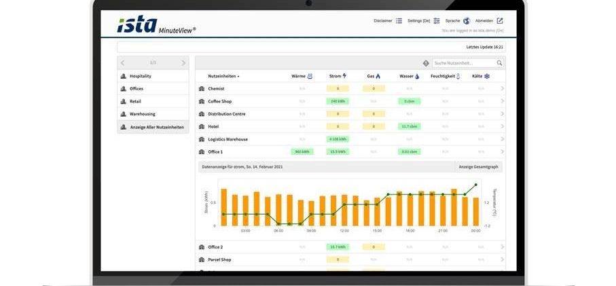Expand the Coffee Shop row chevron
Screen dimensions: 616x286
coord(503,101)
